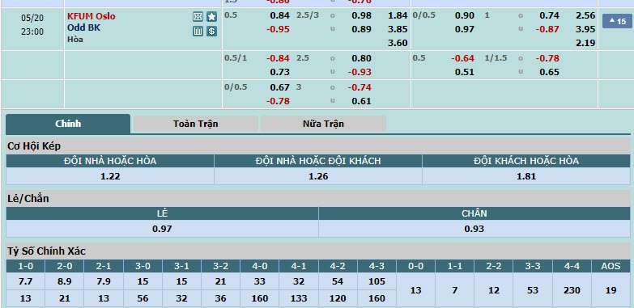Image resolution: width=634 pixels, height=308 pixels.
Task: Select 1-1 draw score odds 7
Action: [x=455, y=290]
